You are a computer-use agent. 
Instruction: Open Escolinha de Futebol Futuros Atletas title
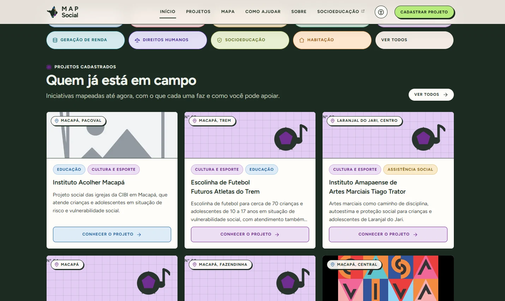click(x=225, y=187)
